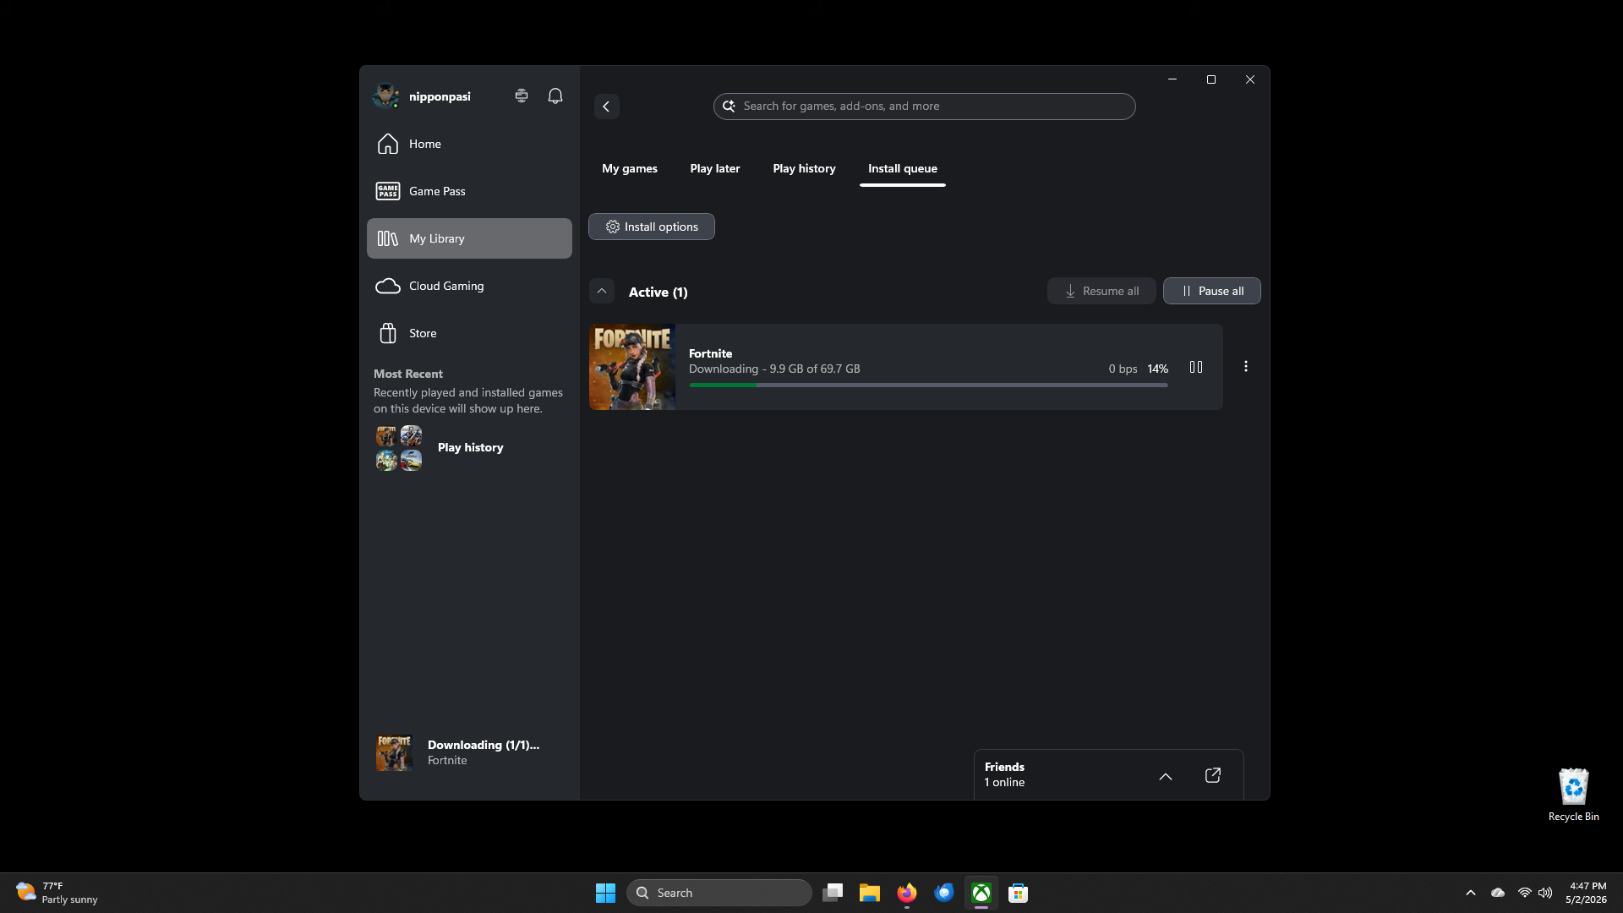Screen dimensions: 1623x913
Task: Click the 14% download percentage
Action: pos(1157,369)
